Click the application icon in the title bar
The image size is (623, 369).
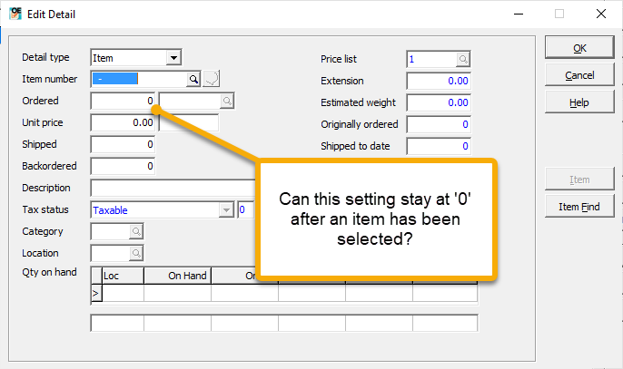point(15,14)
